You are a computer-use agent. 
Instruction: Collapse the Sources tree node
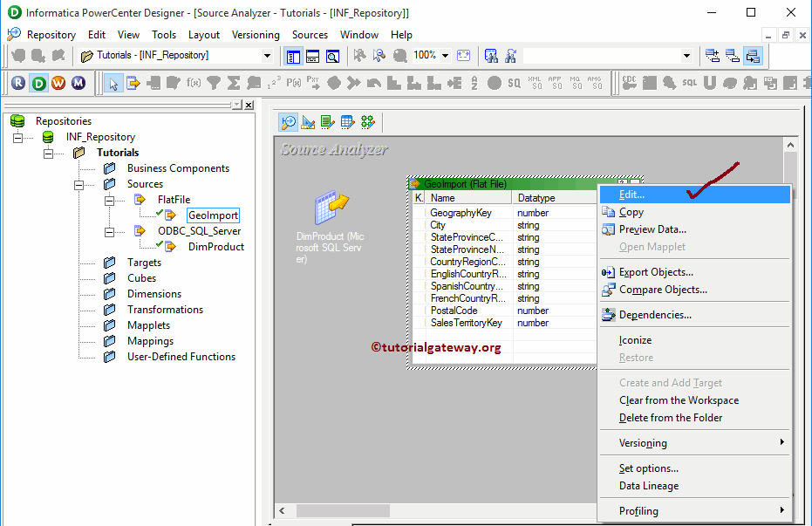78,185
